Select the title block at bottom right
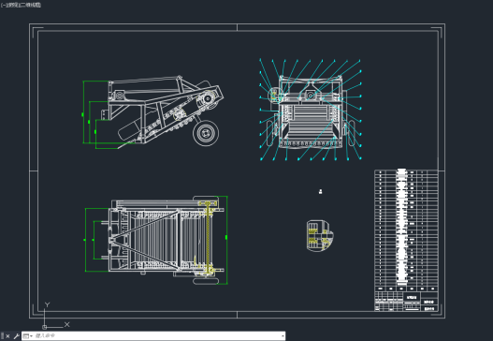The image size is (493, 341). pyautogui.click(x=406, y=302)
